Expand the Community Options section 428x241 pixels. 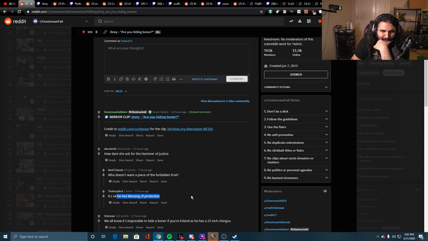pyautogui.click(x=296, y=87)
